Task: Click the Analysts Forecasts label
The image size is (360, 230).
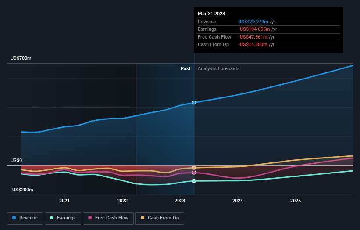Action: pyautogui.click(x=218, y=69)
